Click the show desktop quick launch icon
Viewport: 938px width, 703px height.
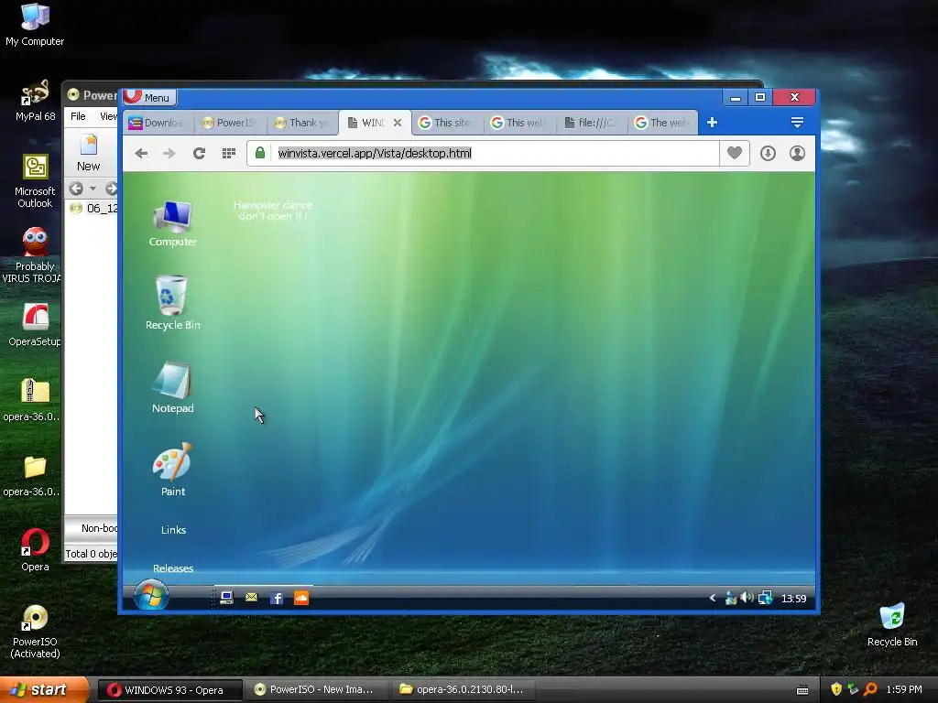pos(226,598)
